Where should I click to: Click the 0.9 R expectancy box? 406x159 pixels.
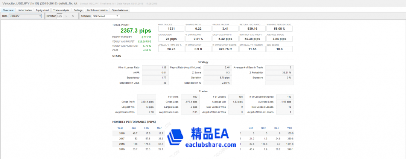(198, 49)
